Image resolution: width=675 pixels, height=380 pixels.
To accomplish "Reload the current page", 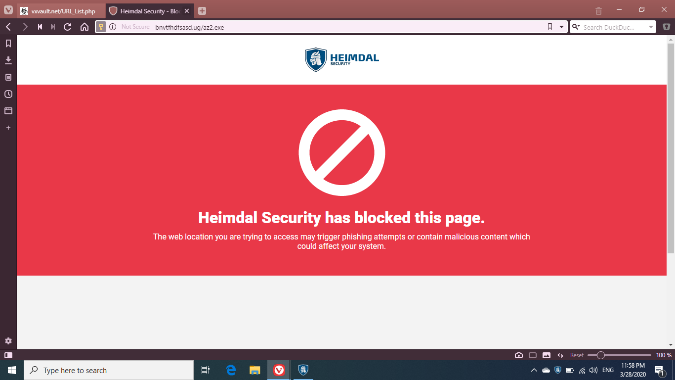I will 68,27.
